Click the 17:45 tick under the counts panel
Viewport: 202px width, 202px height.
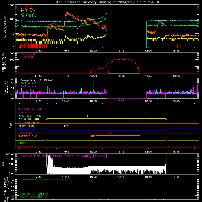(x=66, y=51)
